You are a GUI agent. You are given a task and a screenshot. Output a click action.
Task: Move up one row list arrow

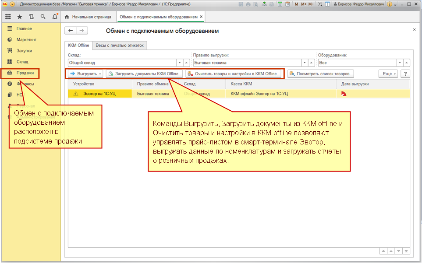tap(391, 251)
